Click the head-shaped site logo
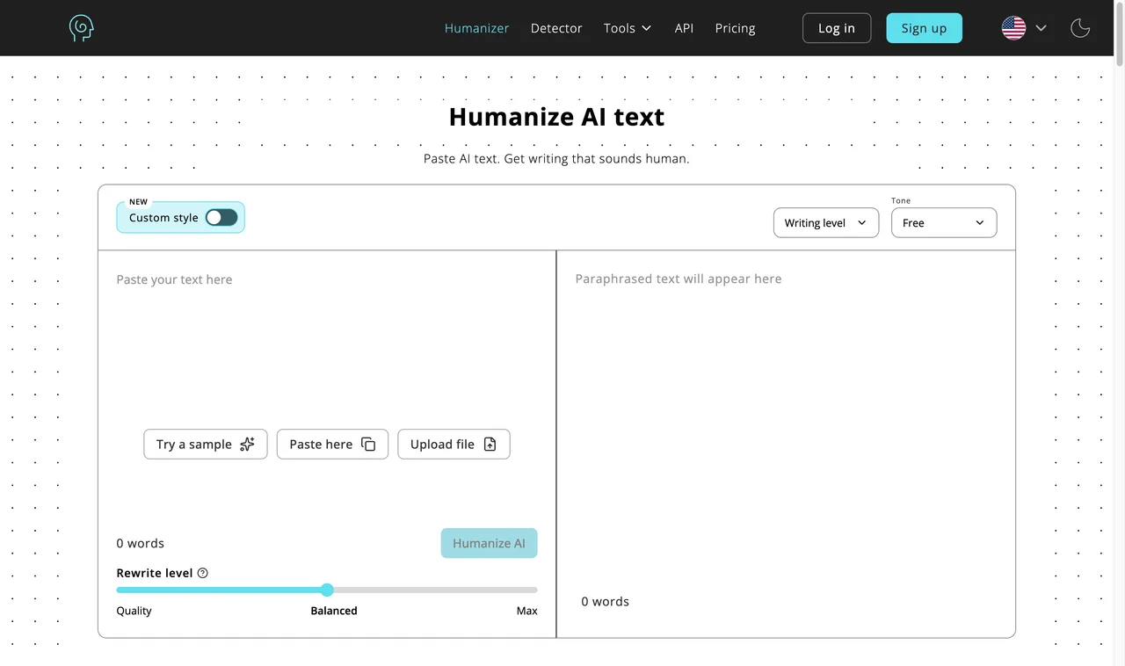 tap(81, 28)
